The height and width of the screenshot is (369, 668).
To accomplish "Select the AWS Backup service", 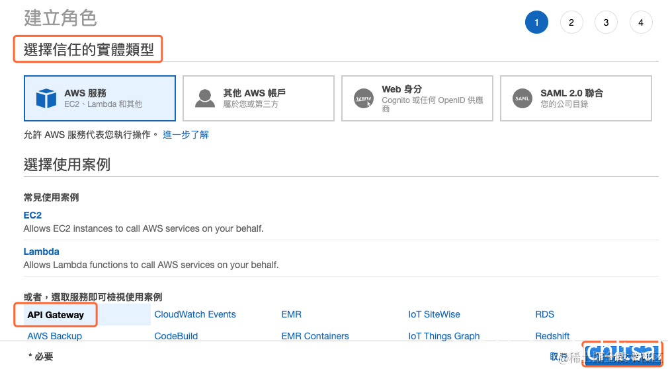I will tap(54, 336).
